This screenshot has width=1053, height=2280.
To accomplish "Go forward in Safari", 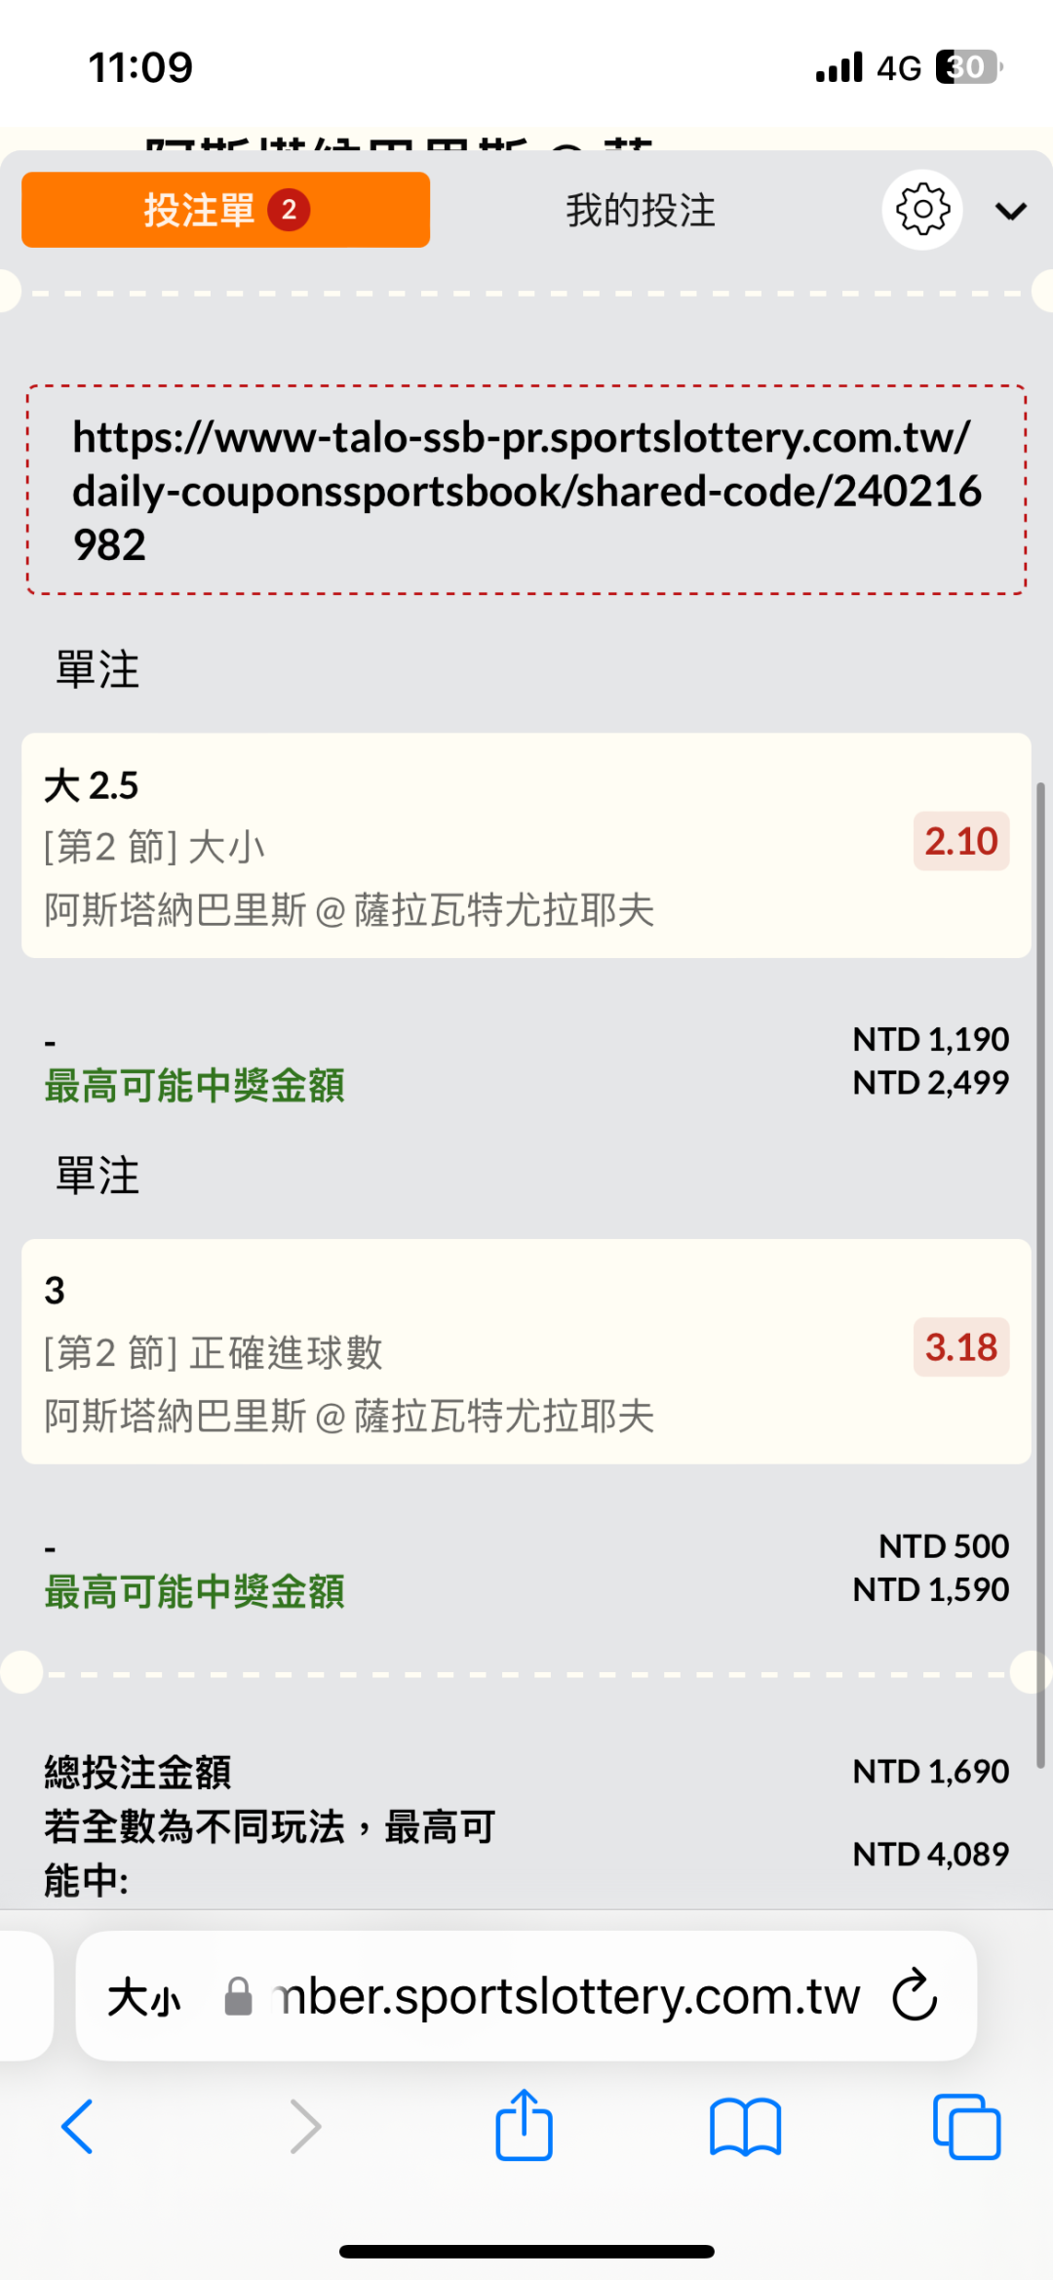I will click(x=305, y=2126).
